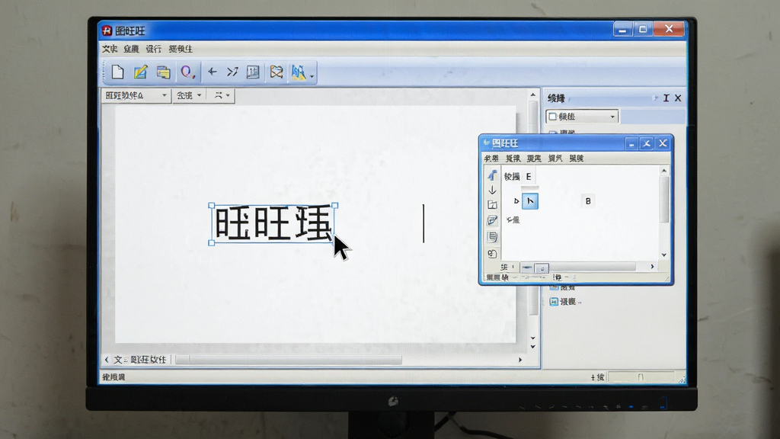Image resolution: width=780 pixels, height=439 pixels.
Task: Click the "B" button in small window
Action: pyautogui.click(x=588, y=201)
